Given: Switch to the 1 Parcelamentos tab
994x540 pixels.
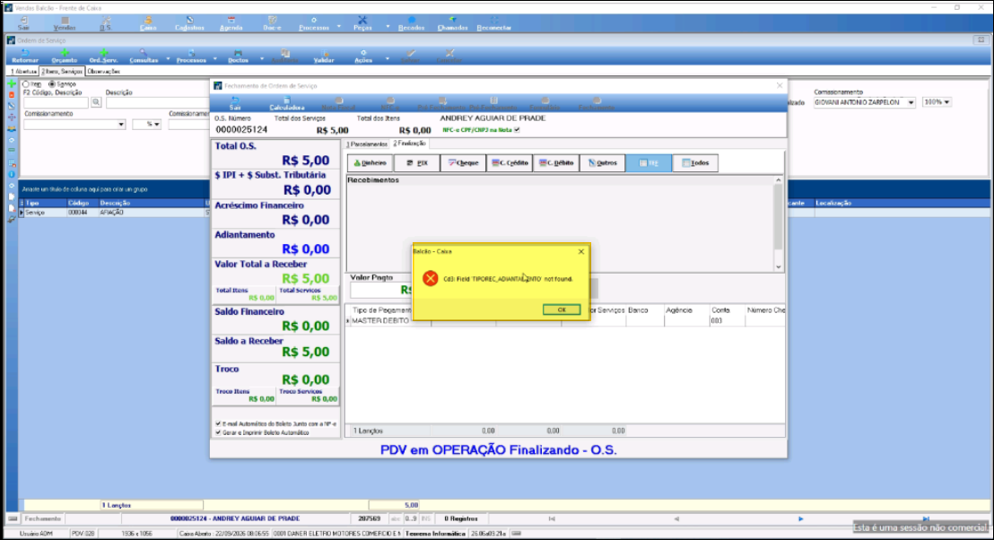Looking at the screenshot, I should coord(367,144).
